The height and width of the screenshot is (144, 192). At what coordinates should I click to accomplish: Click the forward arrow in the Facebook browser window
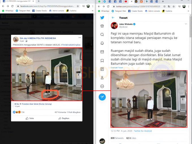[x=8, y=6]
